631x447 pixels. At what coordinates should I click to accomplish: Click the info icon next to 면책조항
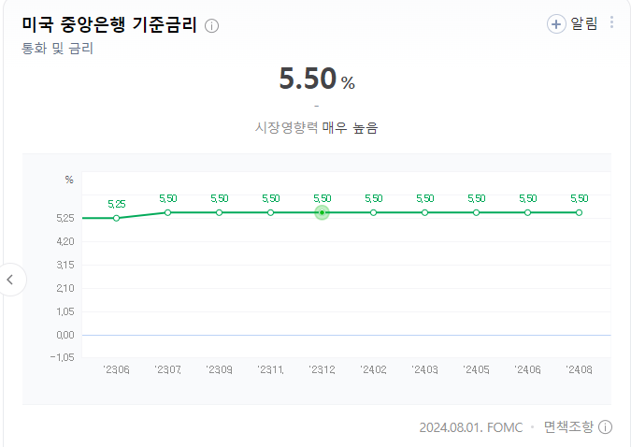pyautogui.click(x=606, y=427)
